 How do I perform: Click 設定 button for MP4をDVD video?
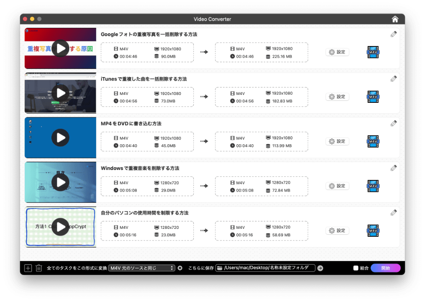337,141
